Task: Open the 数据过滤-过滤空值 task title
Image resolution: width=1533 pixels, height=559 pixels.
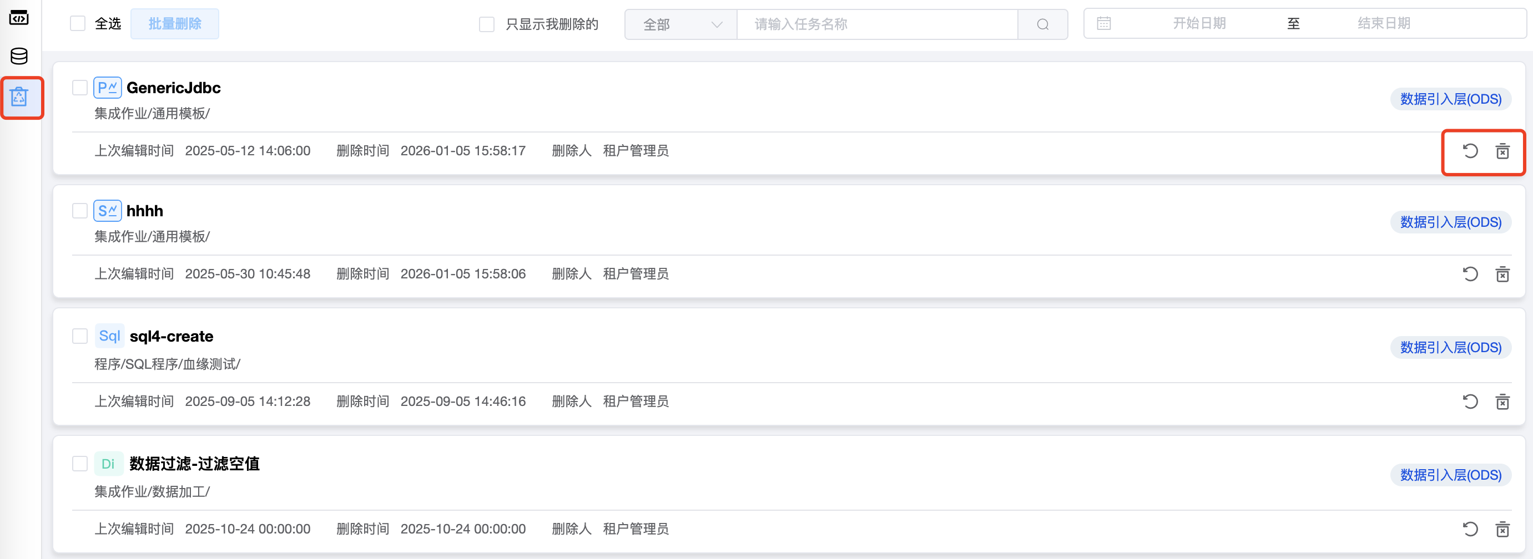Action: pyautogui.click(x=194, y=464)
